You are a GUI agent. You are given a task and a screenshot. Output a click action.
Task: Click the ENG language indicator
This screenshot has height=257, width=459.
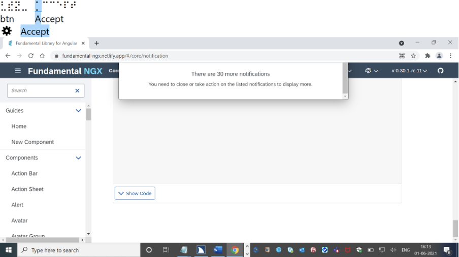[406, 250]
